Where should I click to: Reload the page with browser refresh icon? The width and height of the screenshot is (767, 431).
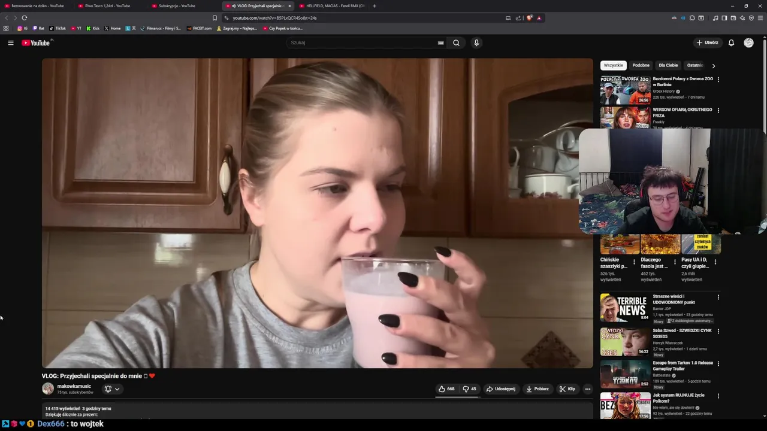point(24,18)
